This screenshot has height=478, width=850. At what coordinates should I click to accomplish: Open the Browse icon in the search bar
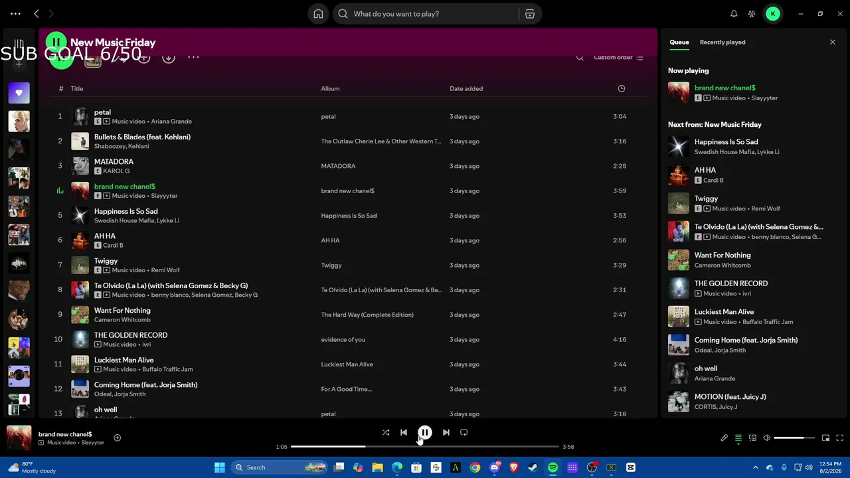click(530, 14)
